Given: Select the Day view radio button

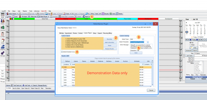Looking at the screenshot, I should tap(190, 43).
